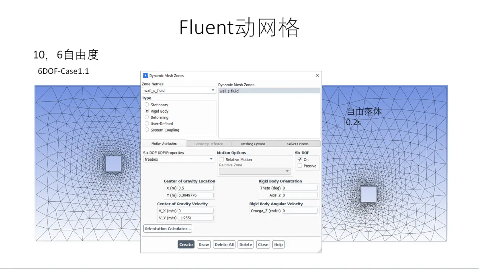Open the Solver Options tab
Screen dimensions: 479x269
(x=298, y=144)
